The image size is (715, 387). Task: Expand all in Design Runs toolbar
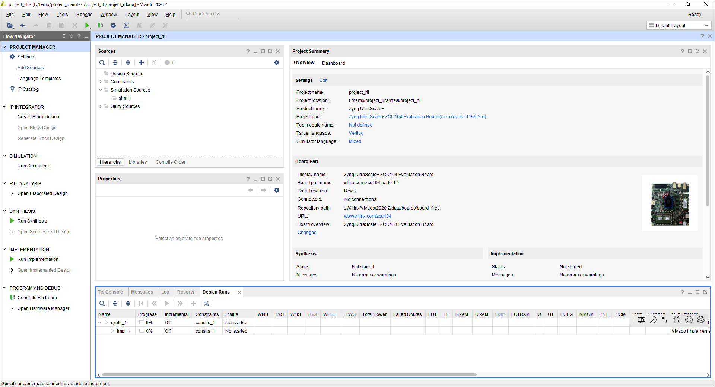pos(128,303)
